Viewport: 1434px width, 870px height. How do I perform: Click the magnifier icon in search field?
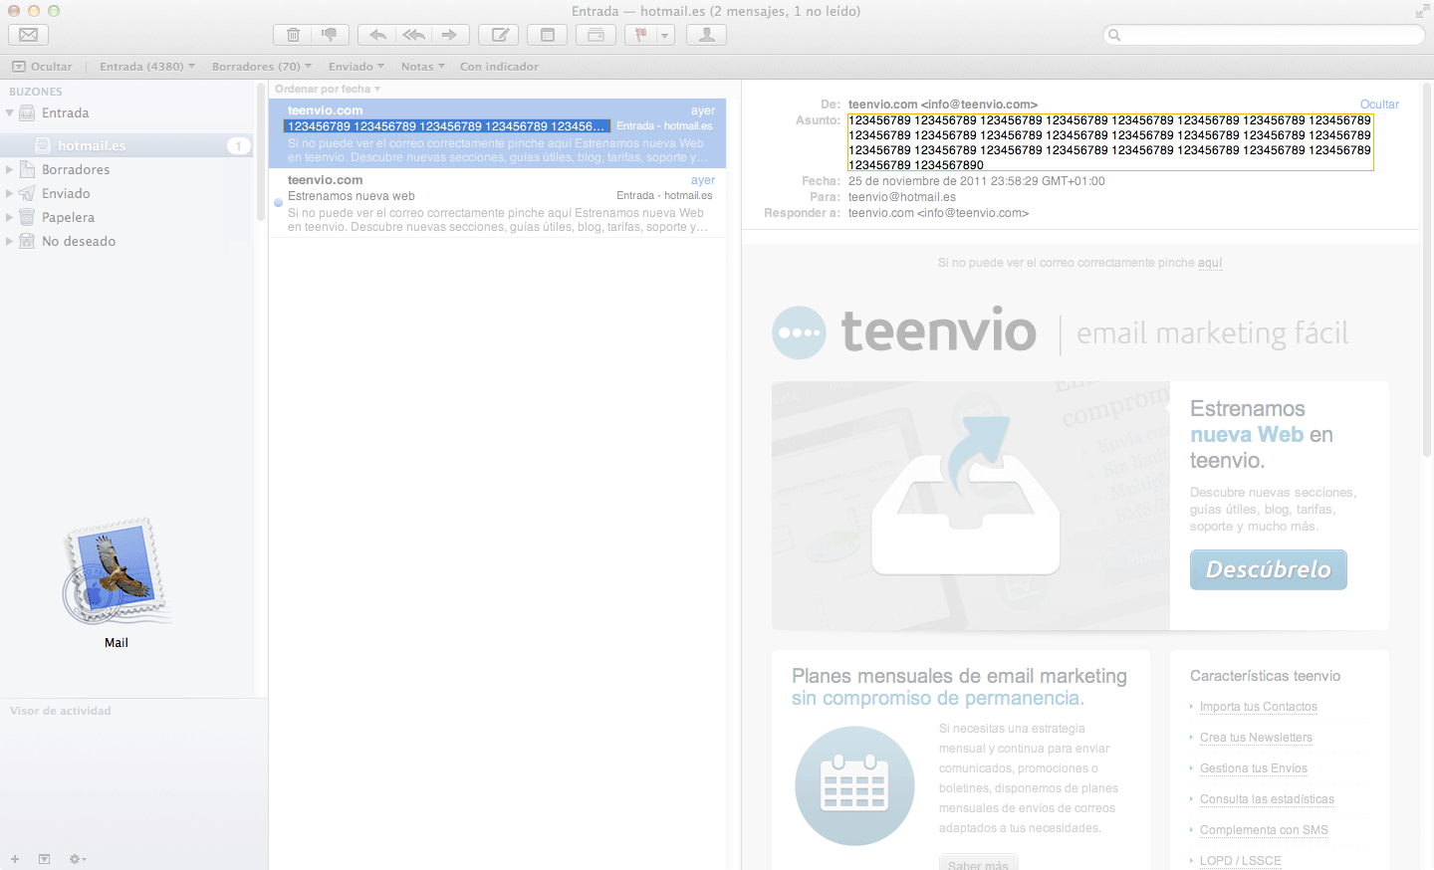pyautogui.click(x=1115, y=35)
